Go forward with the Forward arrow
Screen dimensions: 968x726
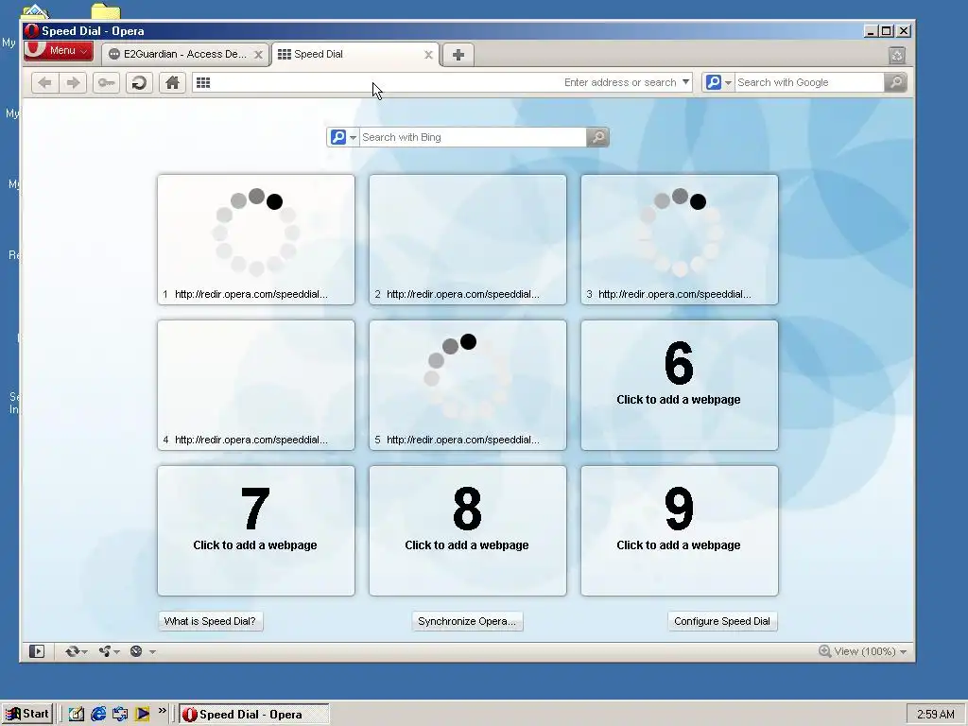(x=73, y=83)
